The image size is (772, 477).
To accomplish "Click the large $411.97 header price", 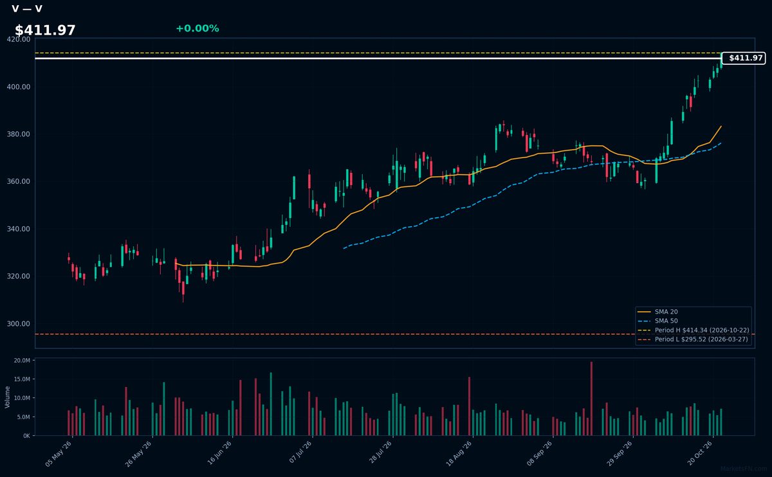I will [x=45, y=30].
